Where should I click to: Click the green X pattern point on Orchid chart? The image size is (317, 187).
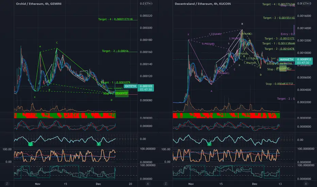click(35, 97)
